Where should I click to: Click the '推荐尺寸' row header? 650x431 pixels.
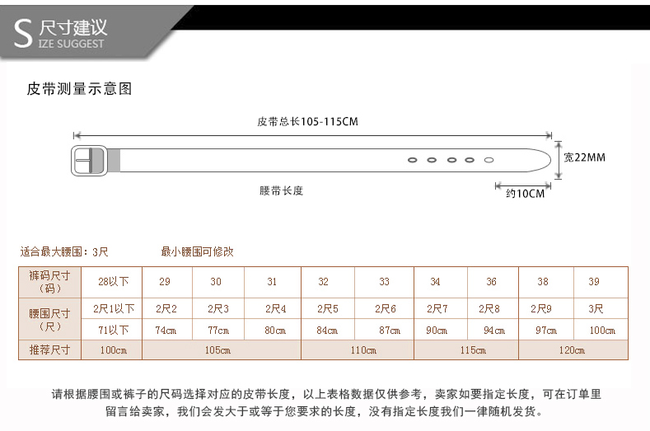49,350
